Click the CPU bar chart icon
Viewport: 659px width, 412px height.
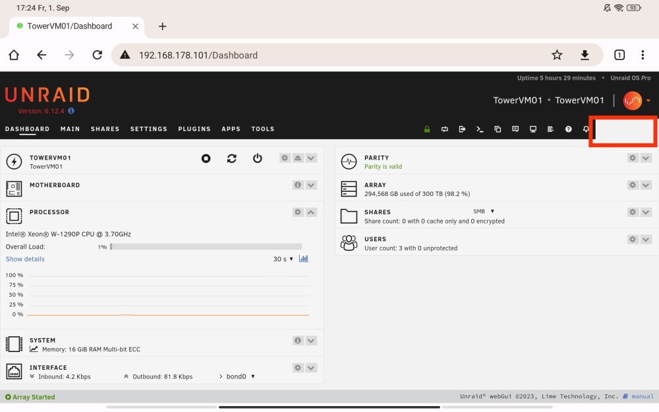click(x=303, y=258)
